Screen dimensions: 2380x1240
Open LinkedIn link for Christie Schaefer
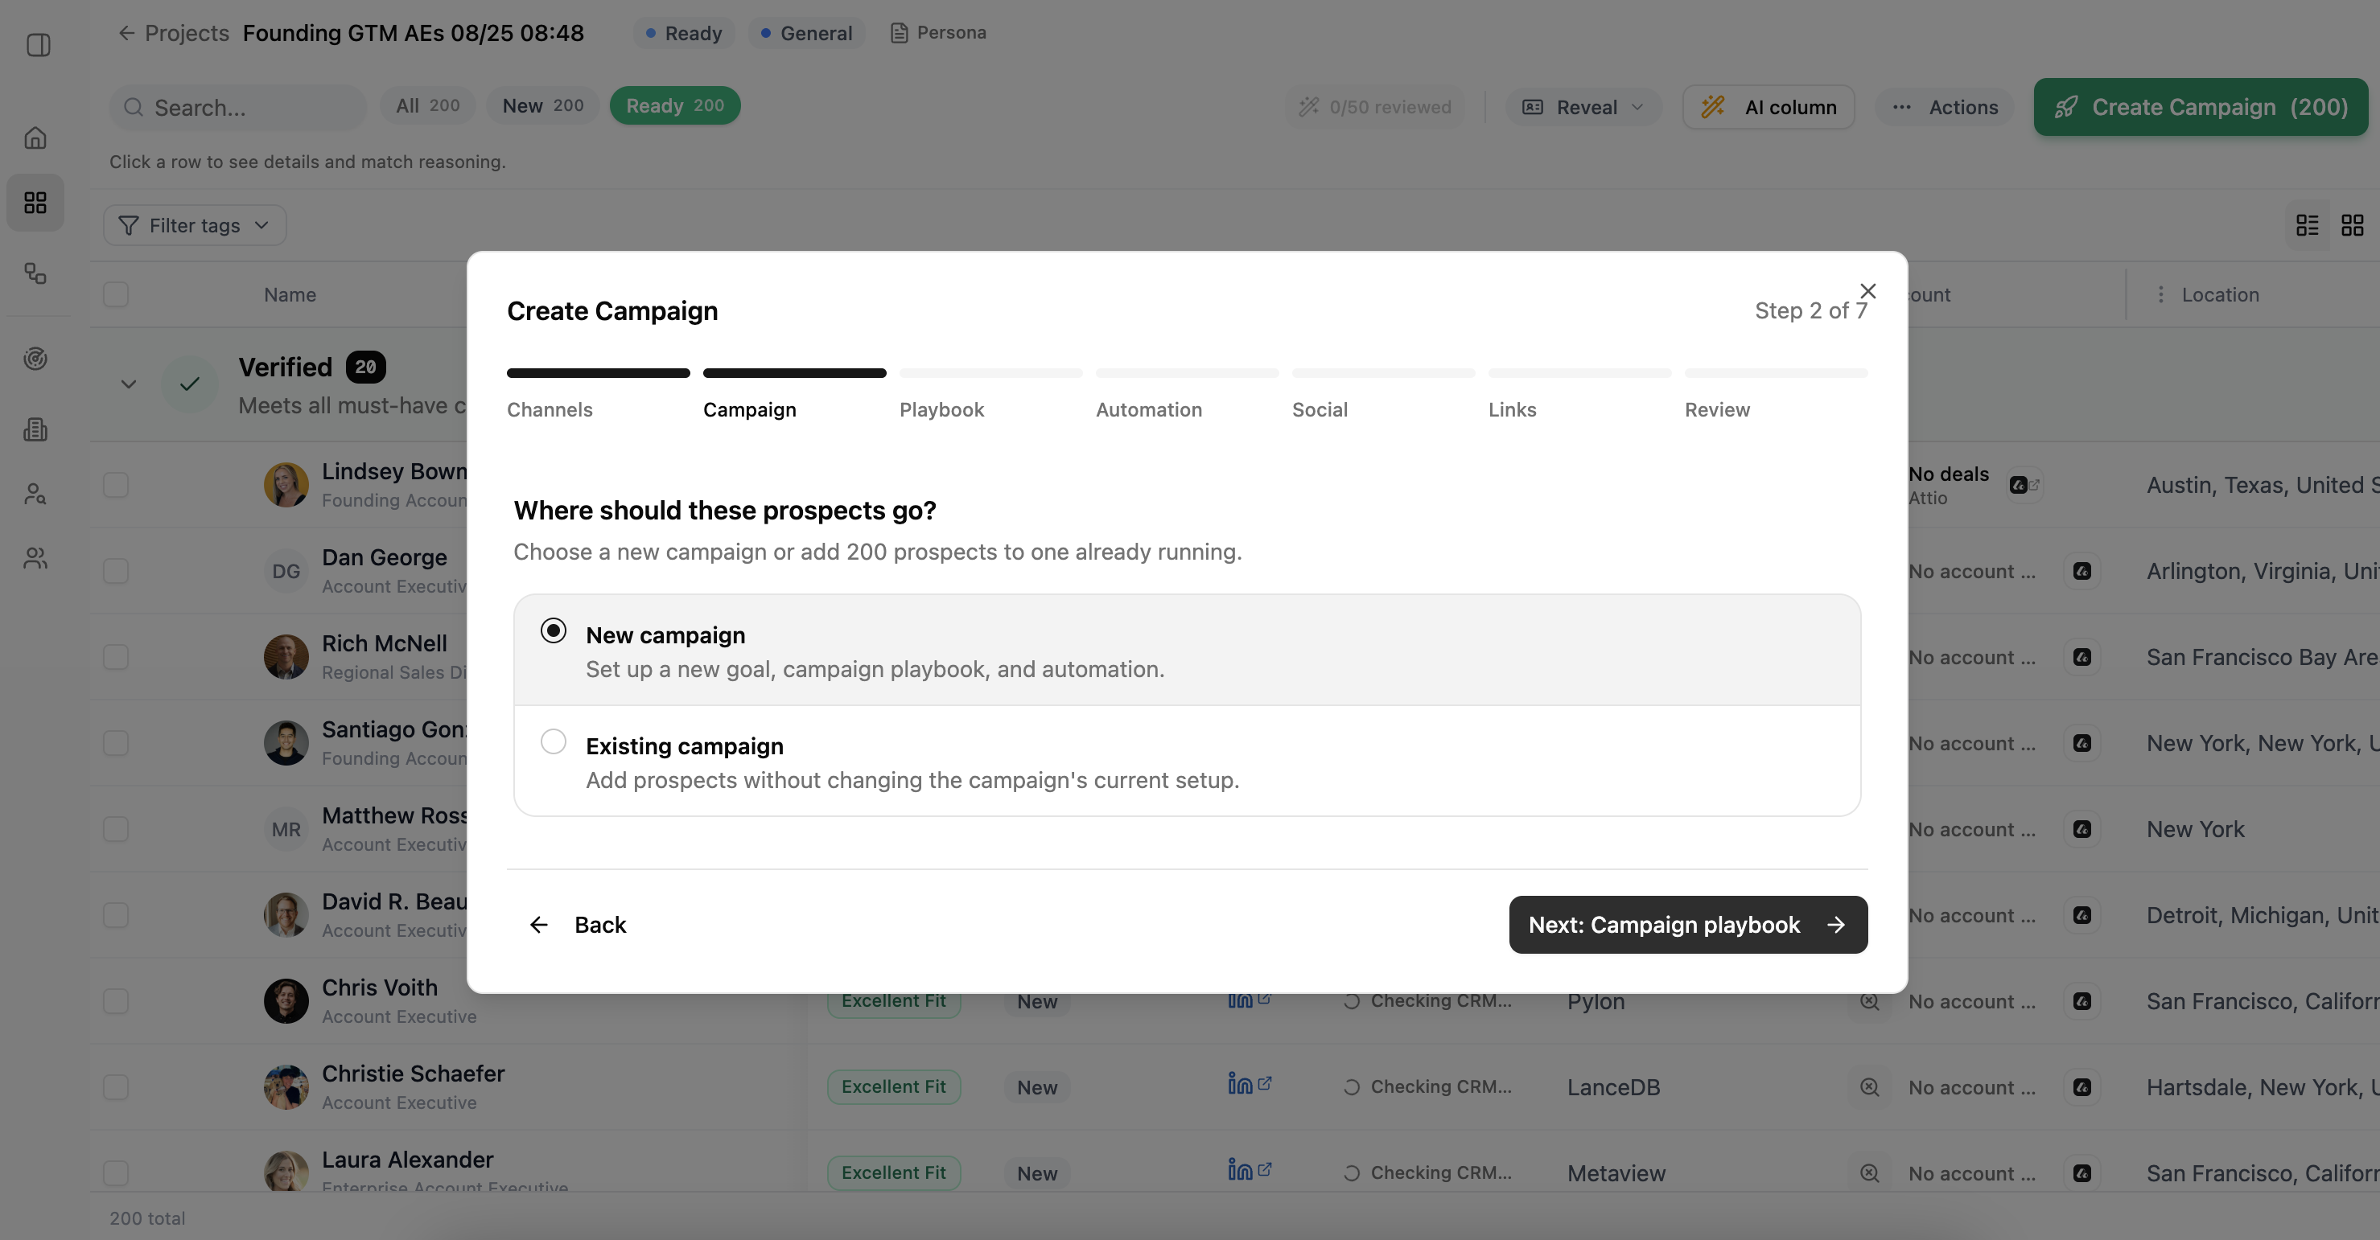click(1249, 1084)
